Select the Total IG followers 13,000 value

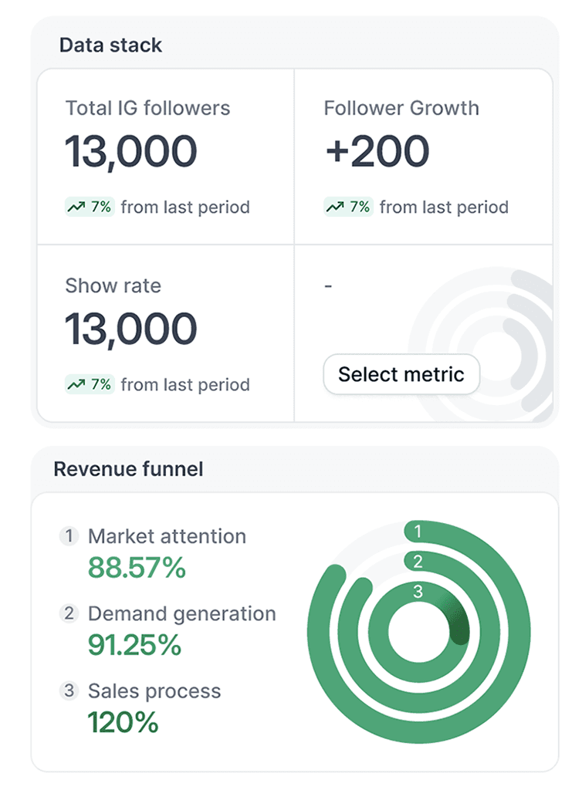[131, 151]
